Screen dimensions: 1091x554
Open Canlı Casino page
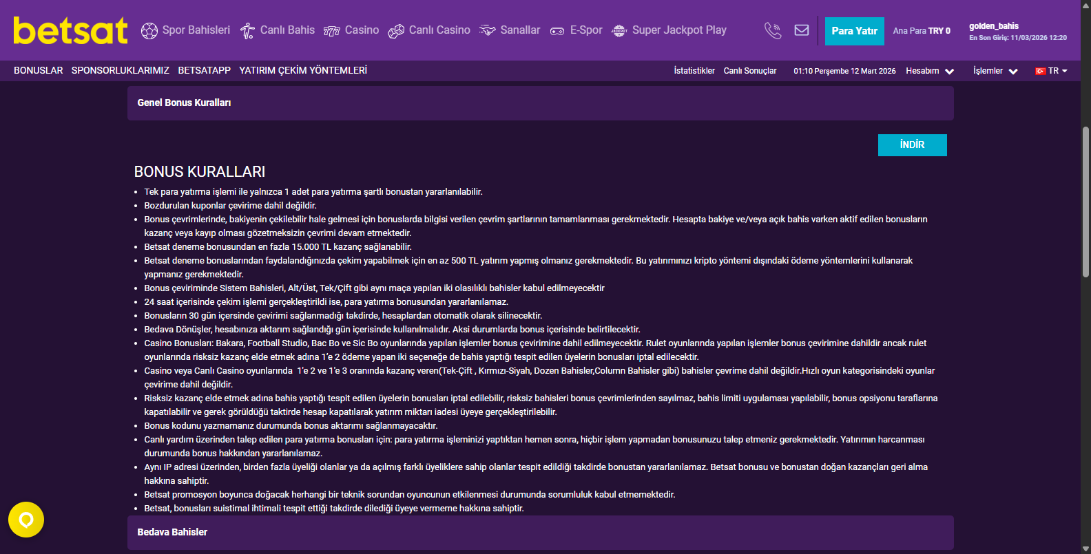pos(439,30)
